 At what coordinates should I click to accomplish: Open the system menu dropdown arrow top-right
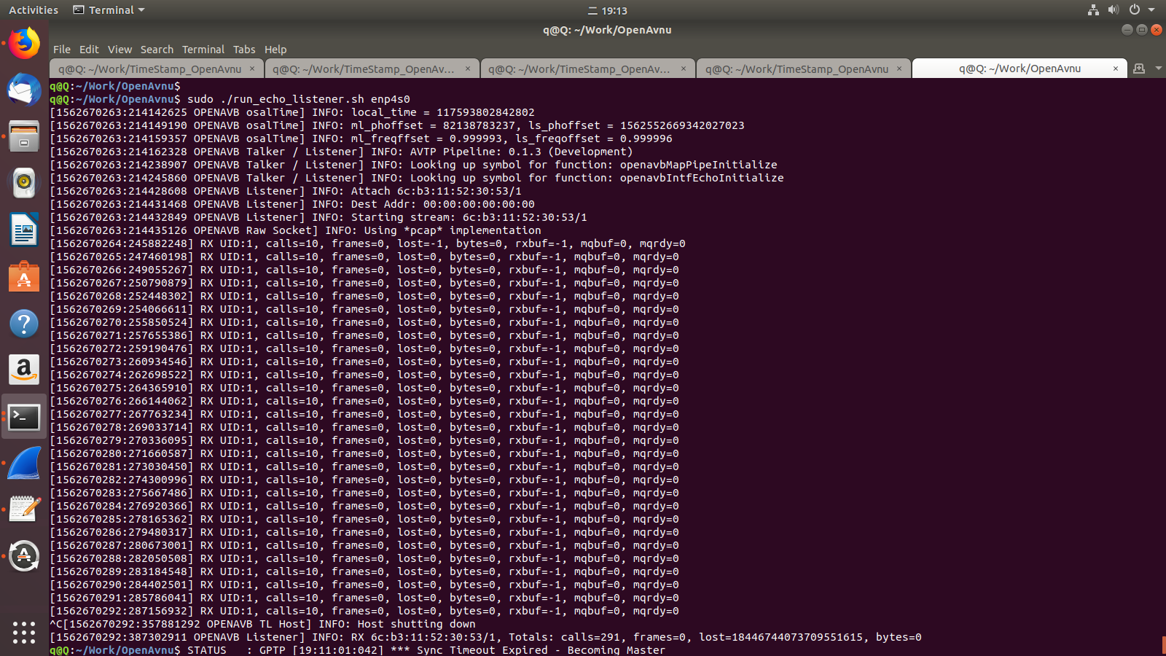1152,10
